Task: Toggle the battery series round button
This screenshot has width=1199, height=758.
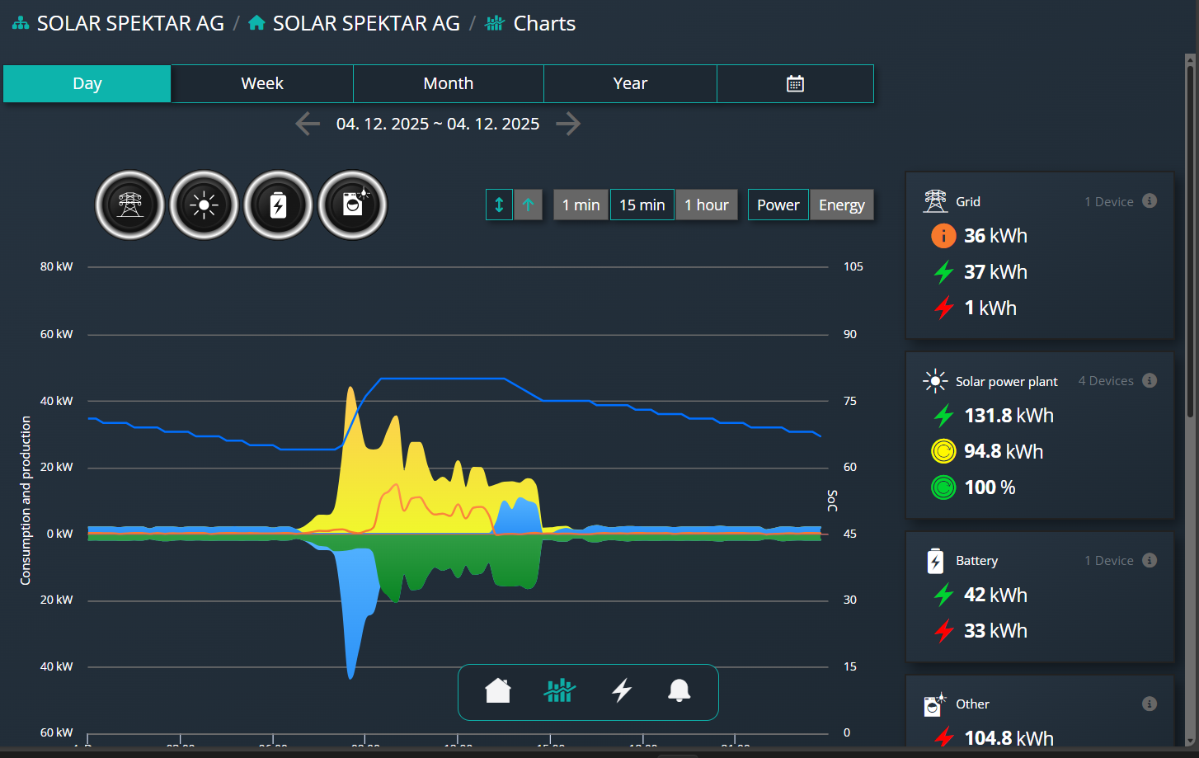Action: [x=278, y=205]
